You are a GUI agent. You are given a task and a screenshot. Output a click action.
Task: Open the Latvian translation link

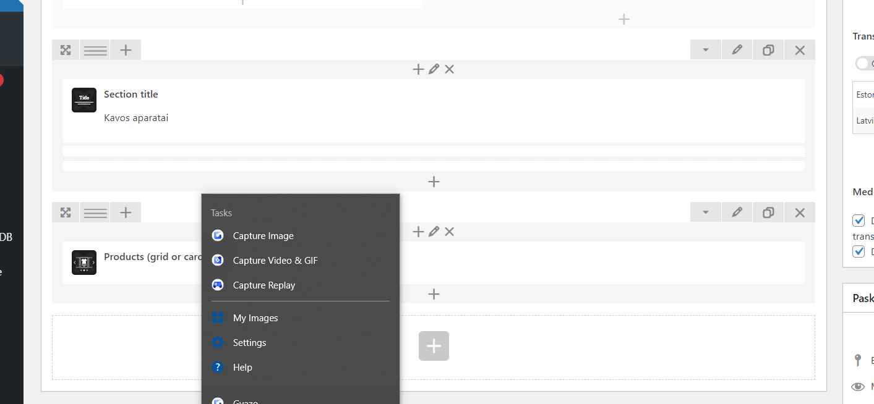(x=865, y=120)
